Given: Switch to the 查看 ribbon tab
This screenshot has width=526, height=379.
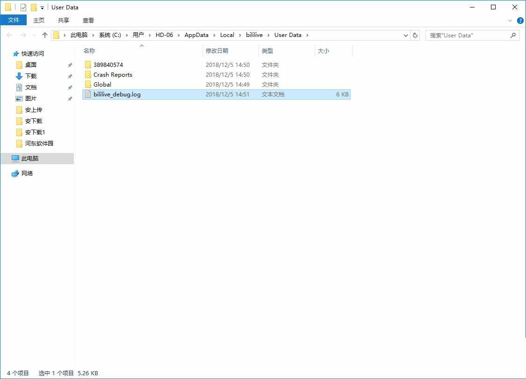Looking at the screenshot, I should click(88, 20).
